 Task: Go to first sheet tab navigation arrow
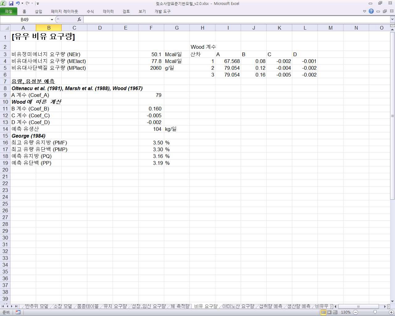tap(3, 306)
